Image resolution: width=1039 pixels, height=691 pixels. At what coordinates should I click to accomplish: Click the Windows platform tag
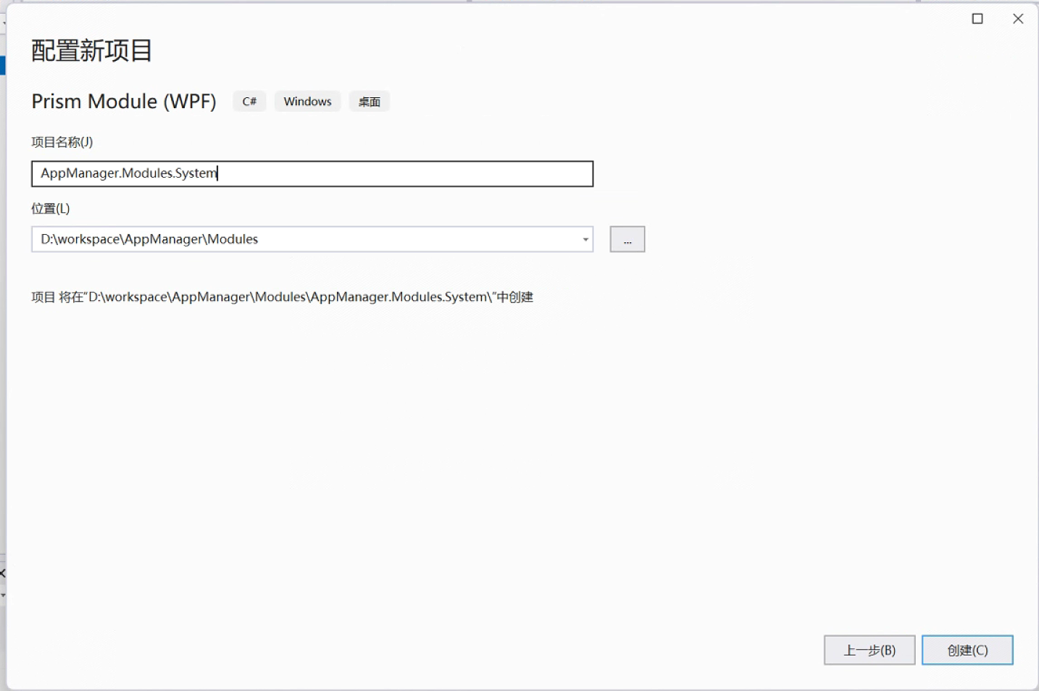pos(307,101)
